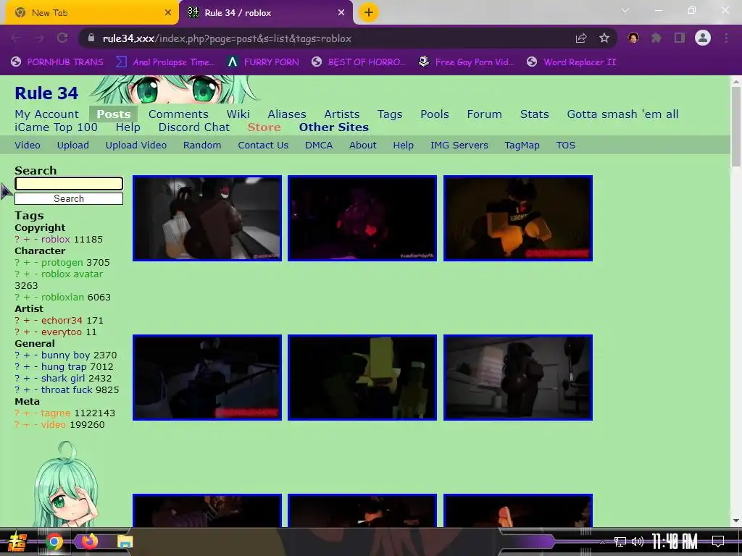
Task: Open Chrome from the taskbar
Action: tap(54, 542)
